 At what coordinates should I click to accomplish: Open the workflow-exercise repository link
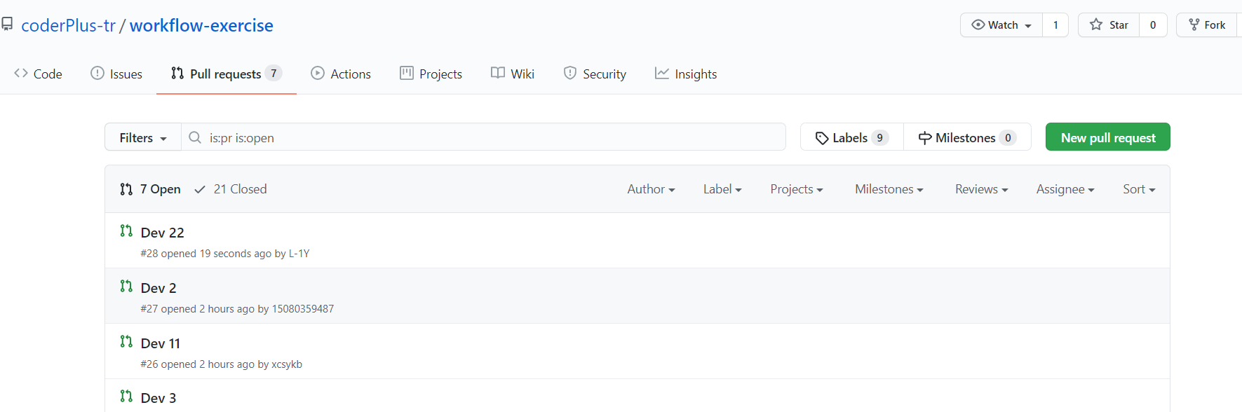click(201, 25)
